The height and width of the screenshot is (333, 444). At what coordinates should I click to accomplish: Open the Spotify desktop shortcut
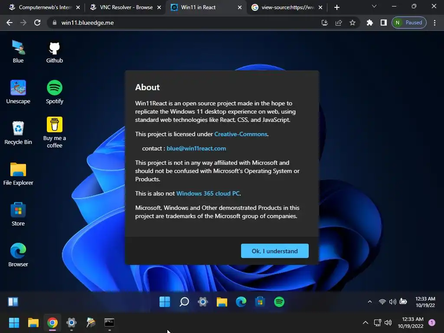[x=54, y=92]
